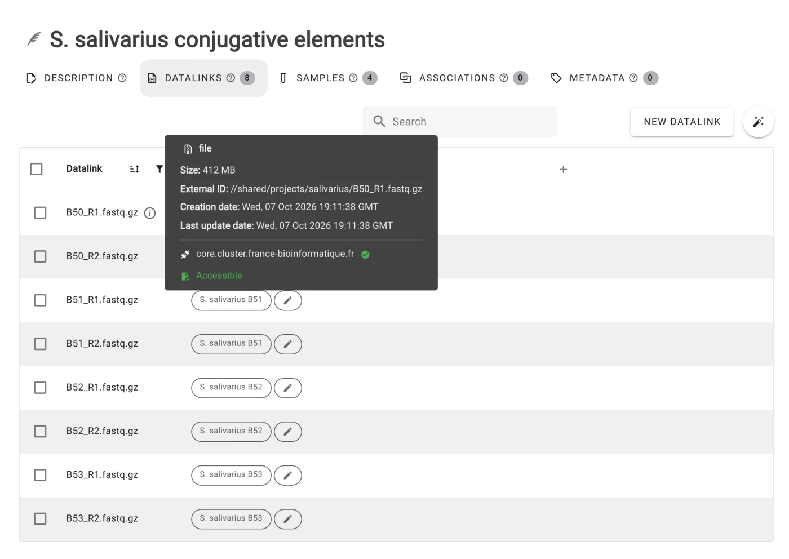Image resolution: width=789 pixels, height=559 pixels.
Task: Open the DESCRIPTION tab
Action: coord(77,78)
